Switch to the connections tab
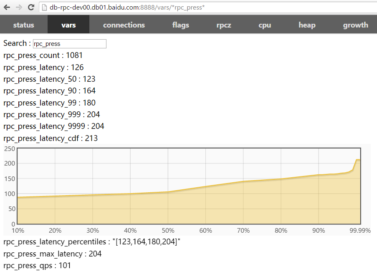 [124, 25]
